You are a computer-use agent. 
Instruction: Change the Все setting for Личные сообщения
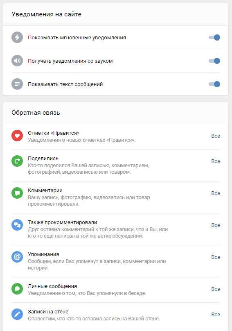pyautogui.click(x=216, y=289)
